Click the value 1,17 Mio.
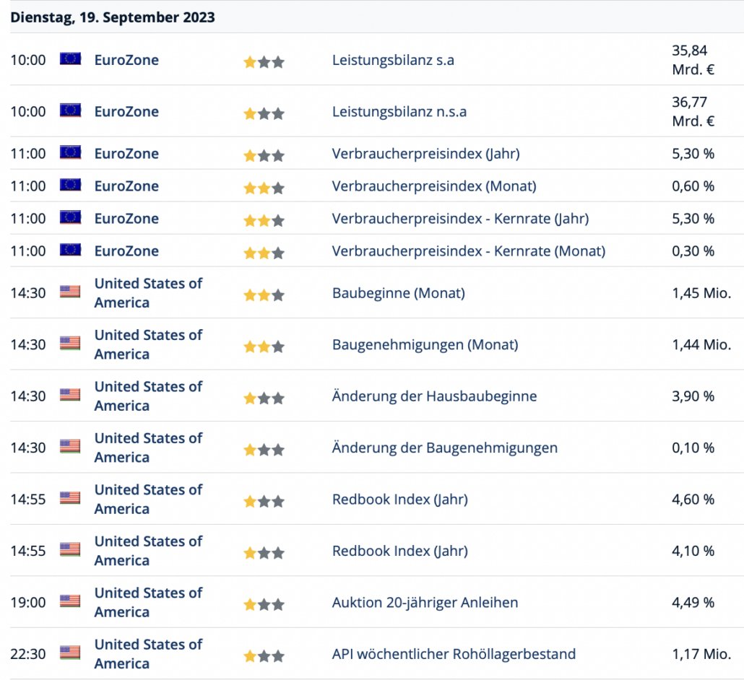The width and height of the screenshot is (744, 680). (701, 655)
